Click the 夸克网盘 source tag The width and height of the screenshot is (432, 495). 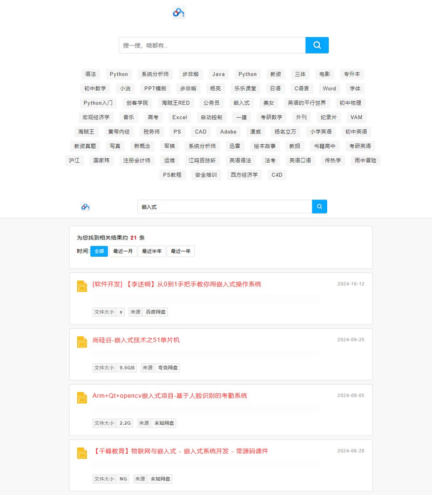coord(168,367)
